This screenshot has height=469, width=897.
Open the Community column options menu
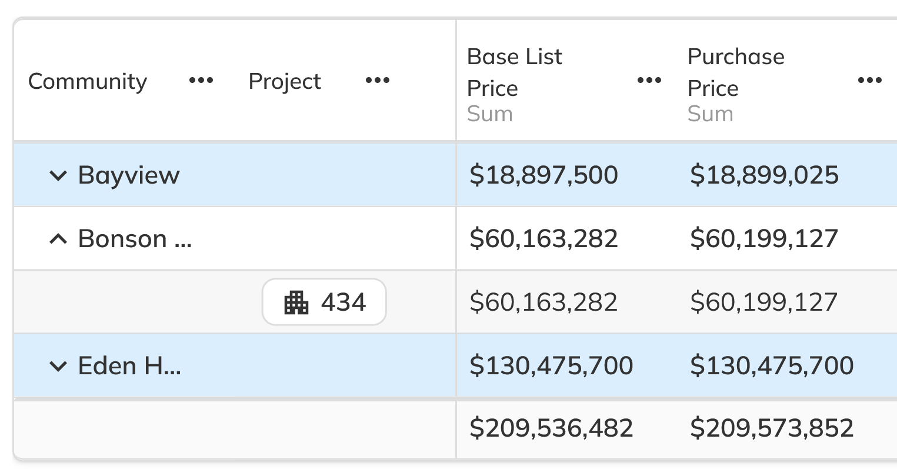201,81
